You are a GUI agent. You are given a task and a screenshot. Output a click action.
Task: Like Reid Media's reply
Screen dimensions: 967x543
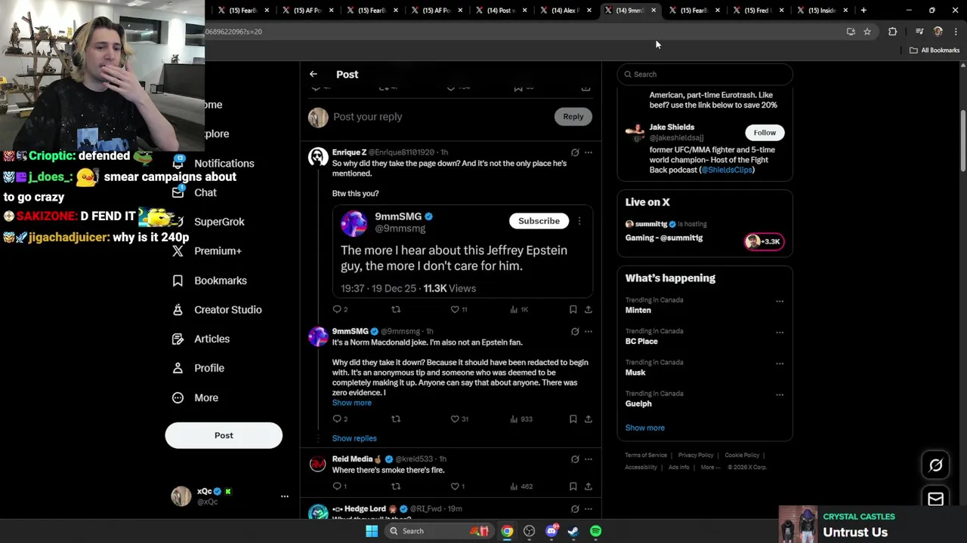click(455, 486)
